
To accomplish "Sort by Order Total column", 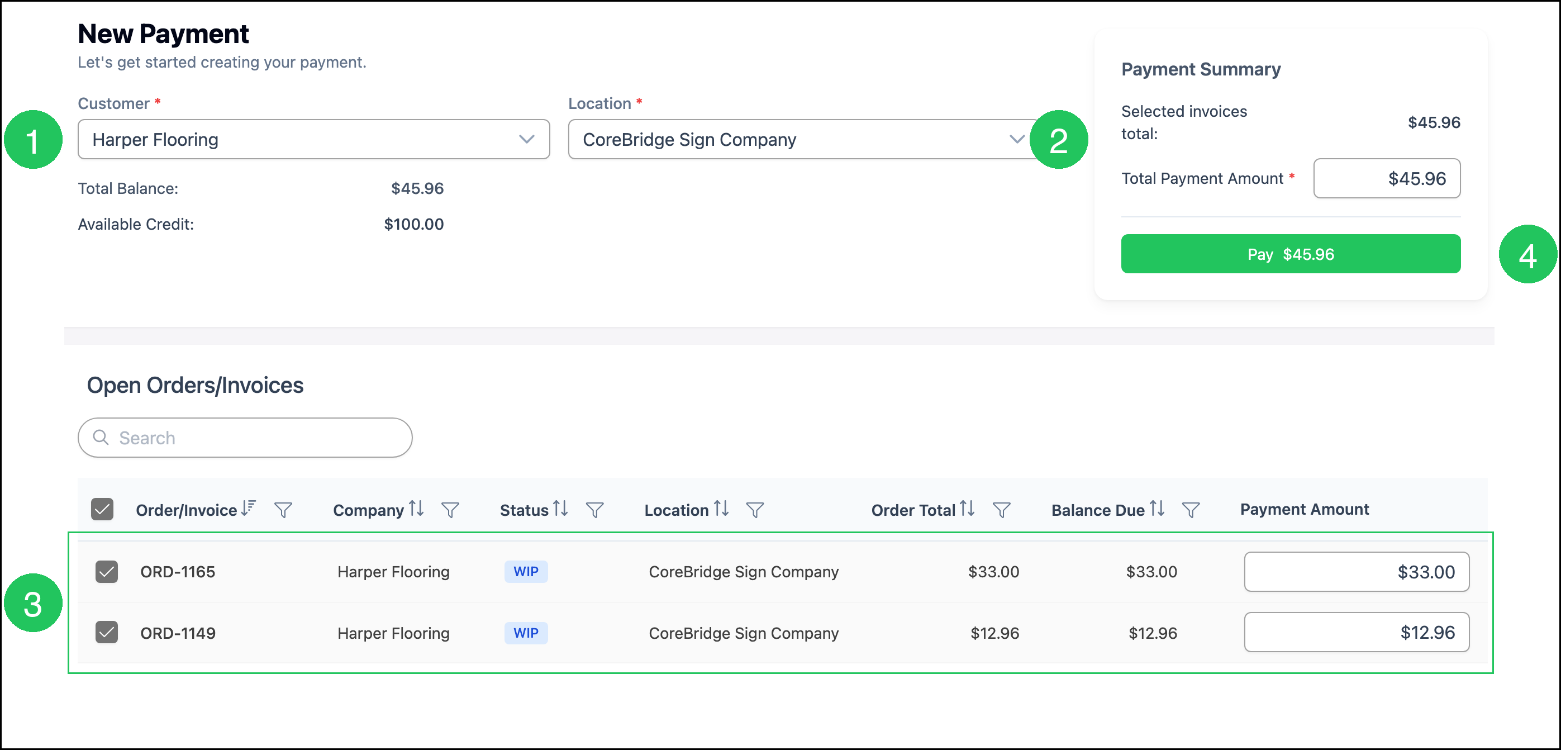I will 967,508.
